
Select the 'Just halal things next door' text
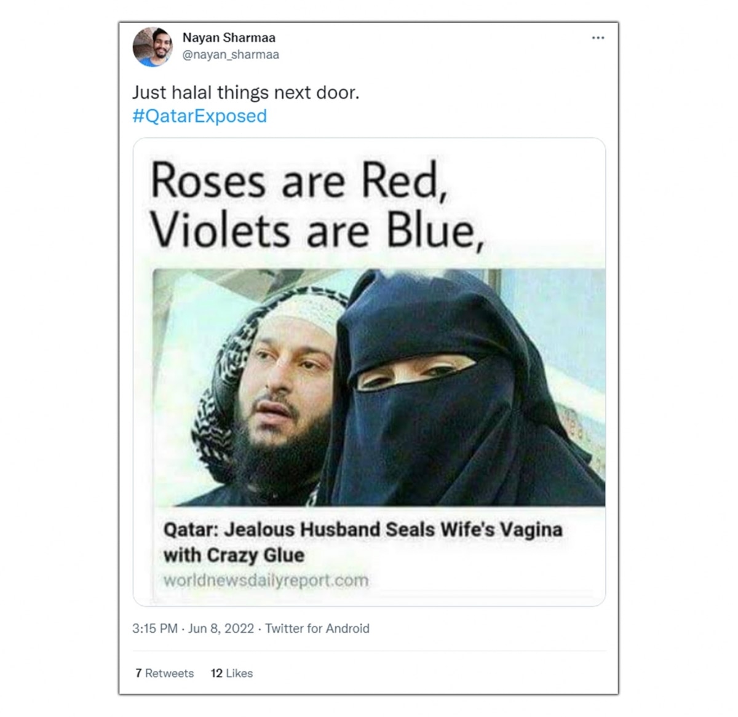pos(245,93)
